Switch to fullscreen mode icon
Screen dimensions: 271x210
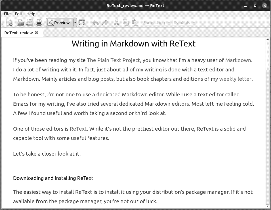click(81, 23)
